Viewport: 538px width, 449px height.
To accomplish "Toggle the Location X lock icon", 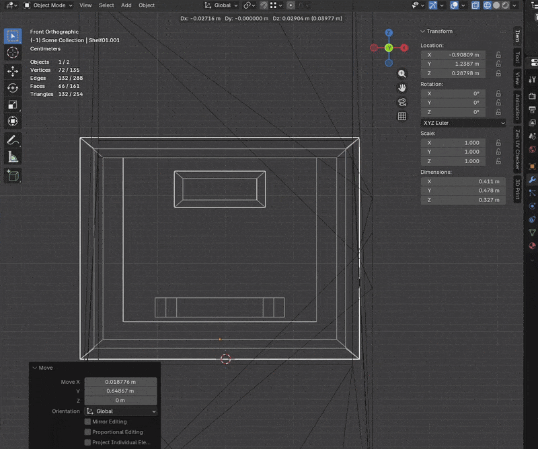I will 498,54.
